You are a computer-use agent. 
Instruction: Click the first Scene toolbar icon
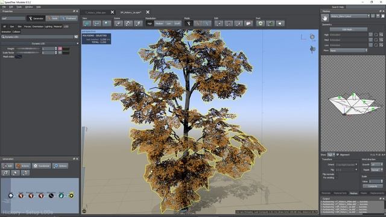pyautogui.click(x=118, y=24)
